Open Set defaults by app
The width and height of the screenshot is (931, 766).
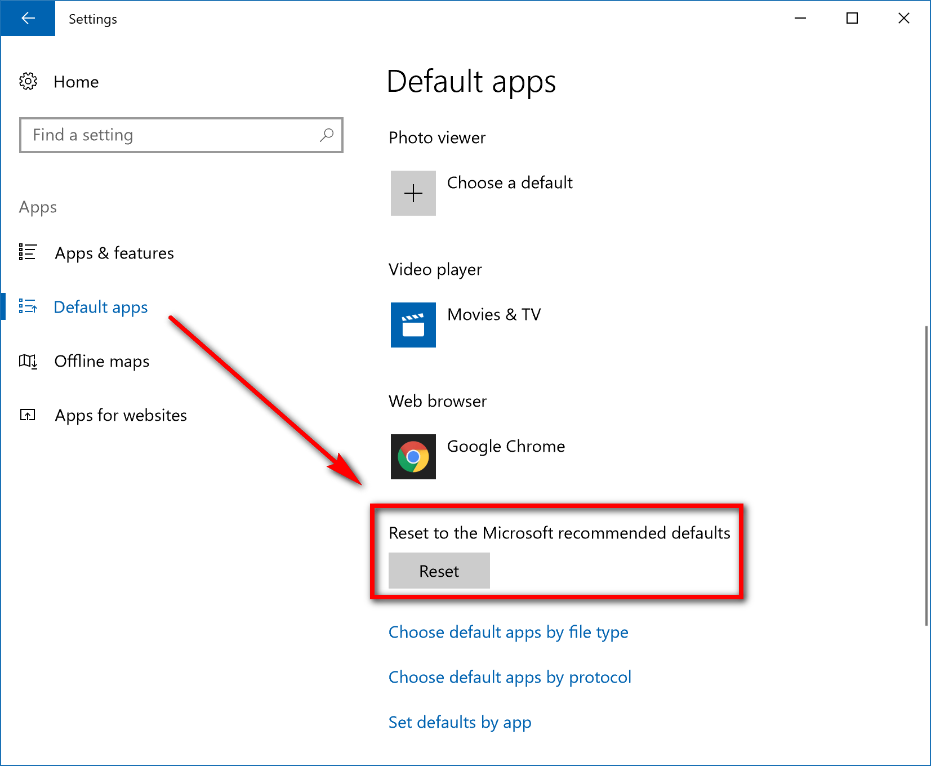pyautogui.click(x=459, y=722)
